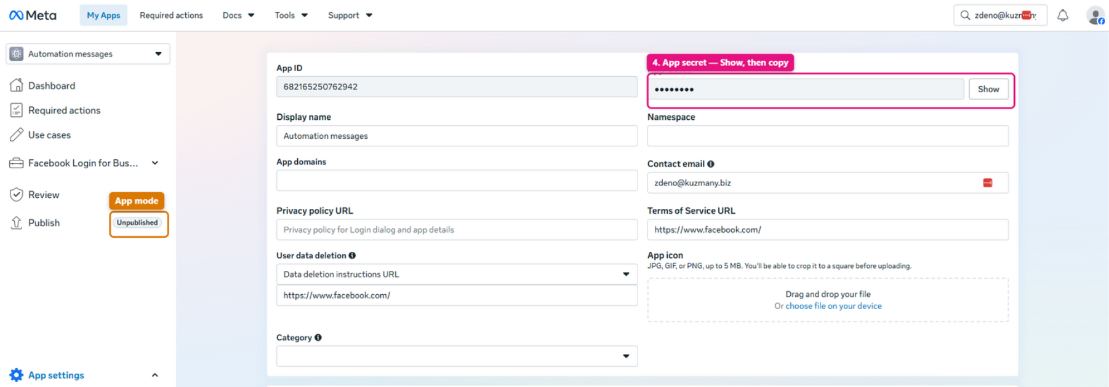Click the Contact email field
The height and width of the screenshot is (387, 1109).
click(828, 183)
